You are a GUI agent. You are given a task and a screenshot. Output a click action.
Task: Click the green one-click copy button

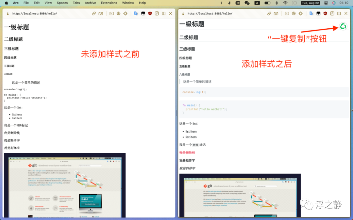(343, 26)
